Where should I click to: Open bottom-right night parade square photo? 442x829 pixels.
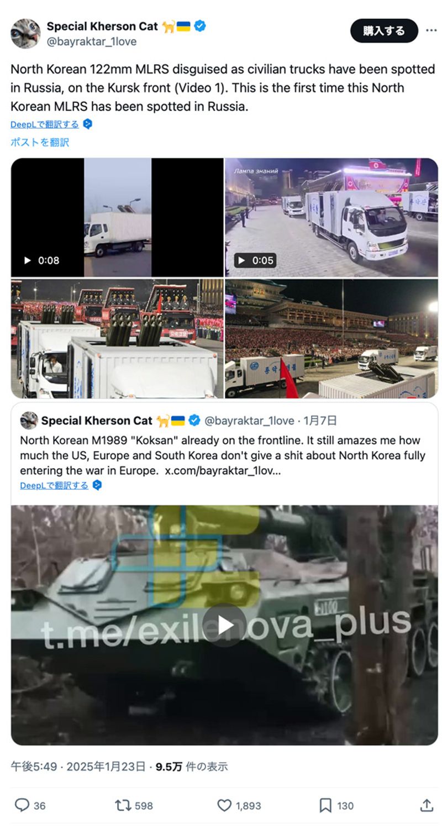pyautogui.click(x=331, y=338)
